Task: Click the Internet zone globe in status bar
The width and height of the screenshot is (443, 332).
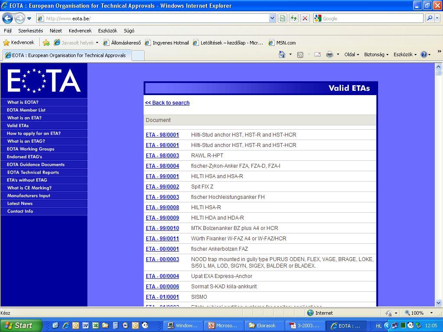Action: 310,313
